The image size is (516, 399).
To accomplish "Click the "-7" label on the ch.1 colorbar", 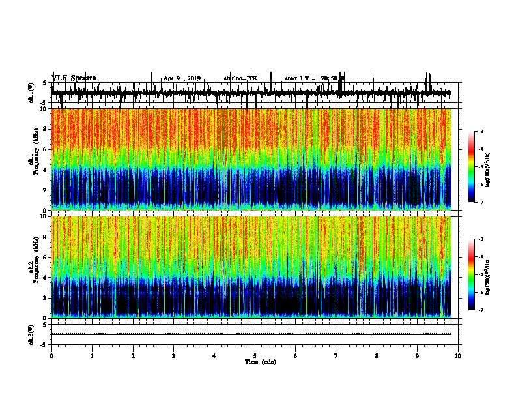I will pyautogui.click(x=481, y=202).
